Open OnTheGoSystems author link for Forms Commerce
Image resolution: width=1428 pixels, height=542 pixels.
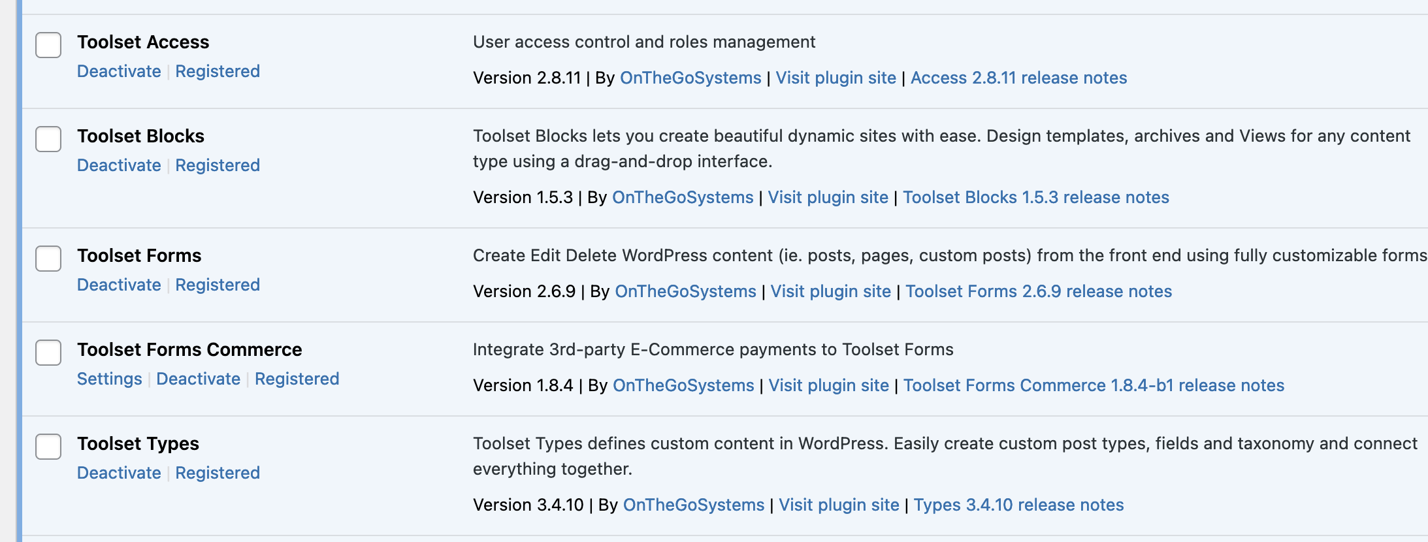pyautogui.click(x=683, y=385)
